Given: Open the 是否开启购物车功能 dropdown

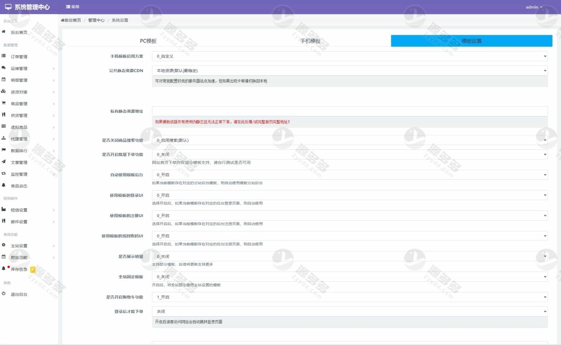Looking at the screenshot, I should (x=349, y=297).
